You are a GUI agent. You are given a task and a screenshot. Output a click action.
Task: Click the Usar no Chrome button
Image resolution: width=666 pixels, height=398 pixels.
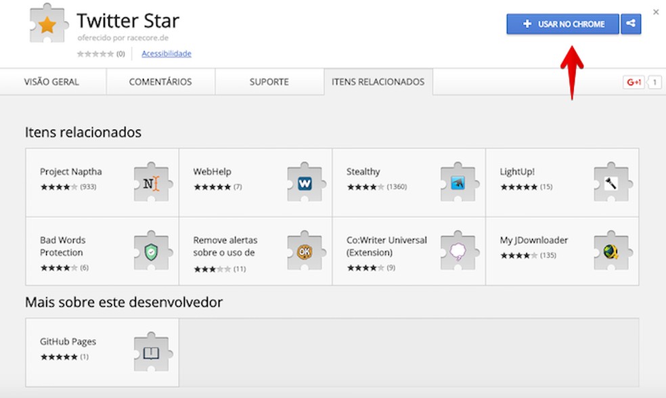click(563, 24)
